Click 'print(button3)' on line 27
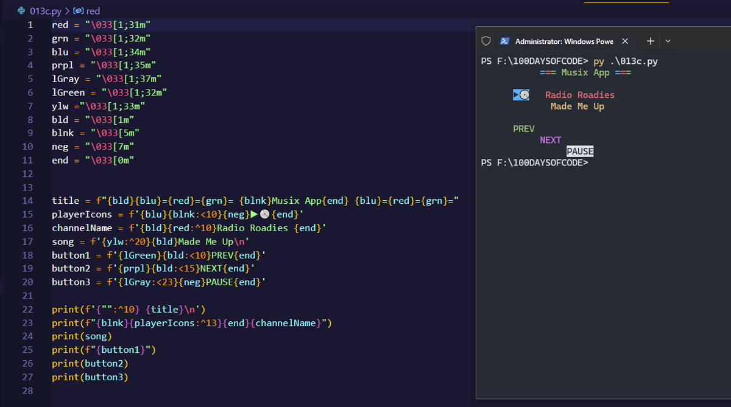The image size is (731, 407). pyautogui.click(x=90, y=377)
